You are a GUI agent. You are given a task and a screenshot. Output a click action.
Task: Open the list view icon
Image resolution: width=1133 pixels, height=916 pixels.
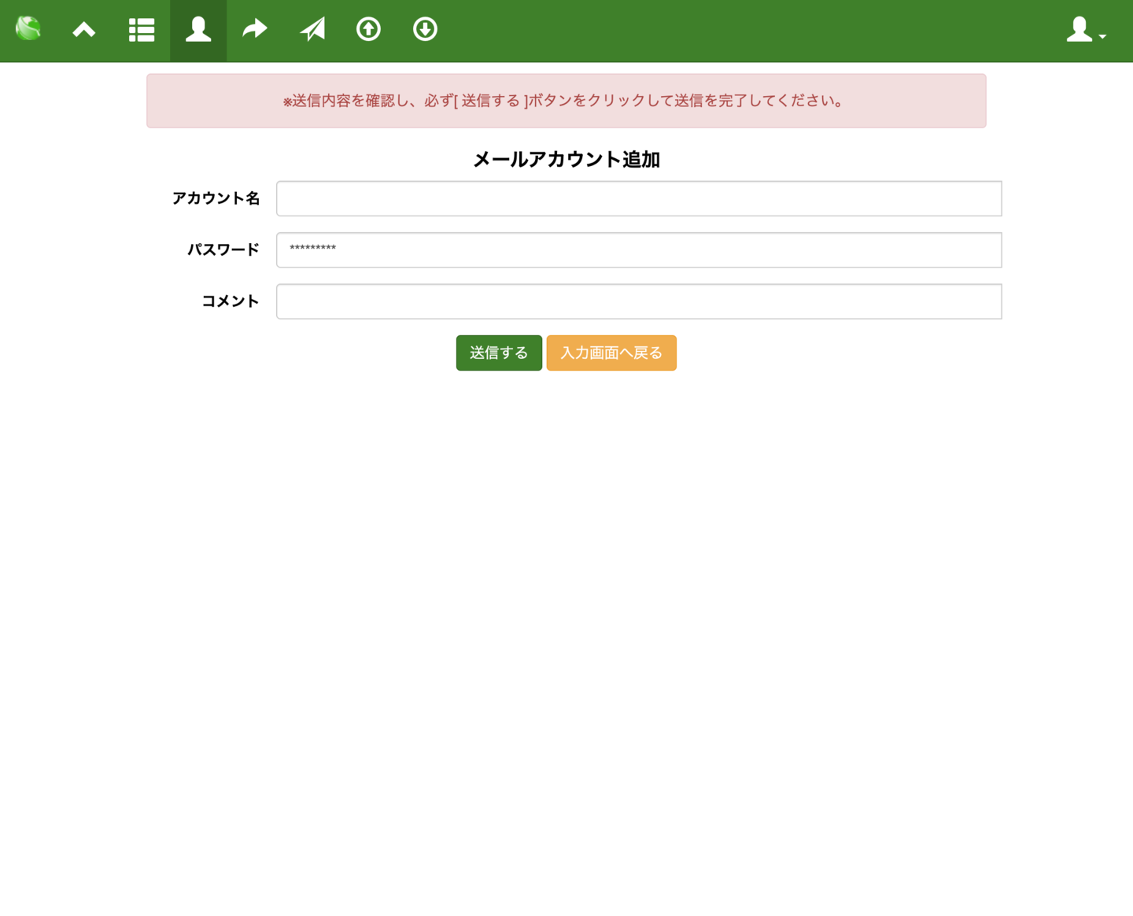[x=142, y=29]
